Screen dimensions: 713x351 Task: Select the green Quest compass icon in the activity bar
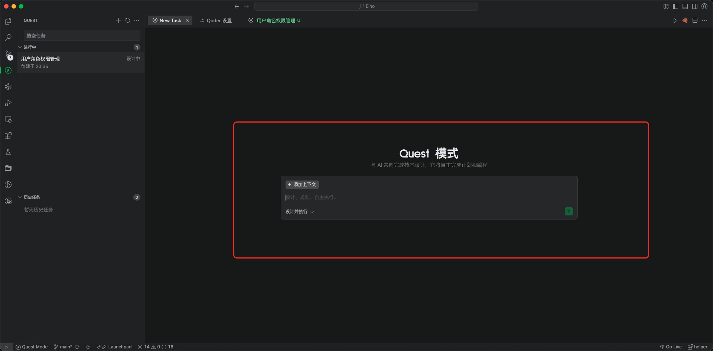[8, 70]
